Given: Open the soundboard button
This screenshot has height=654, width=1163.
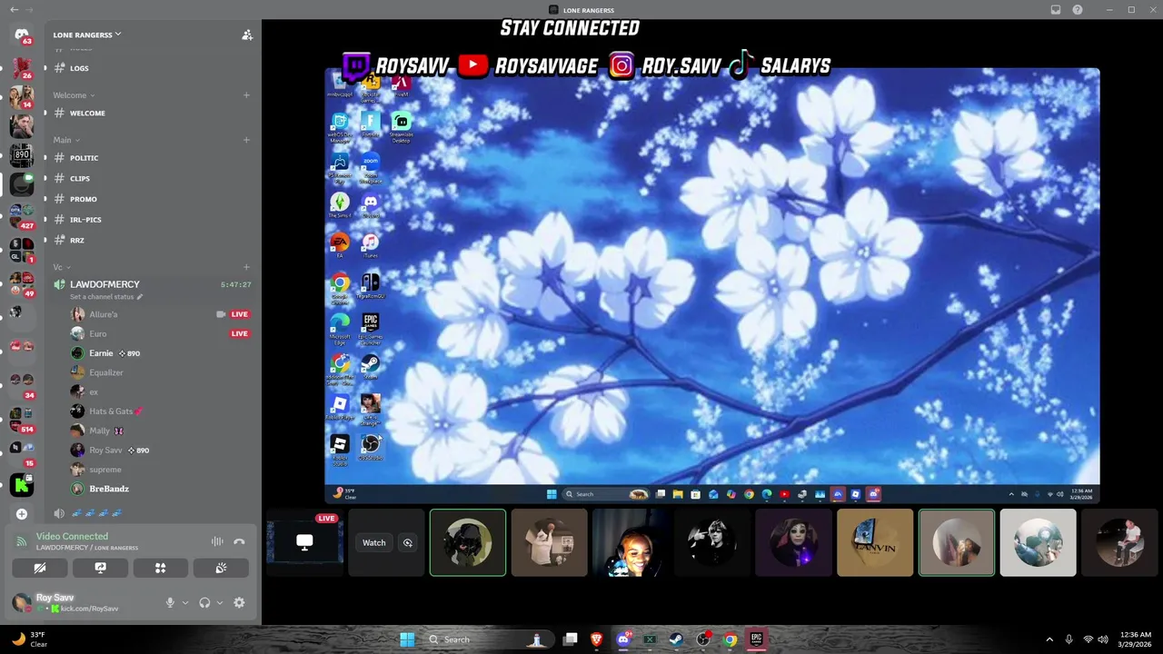Looking at the screenshot, I should point(221,568).
